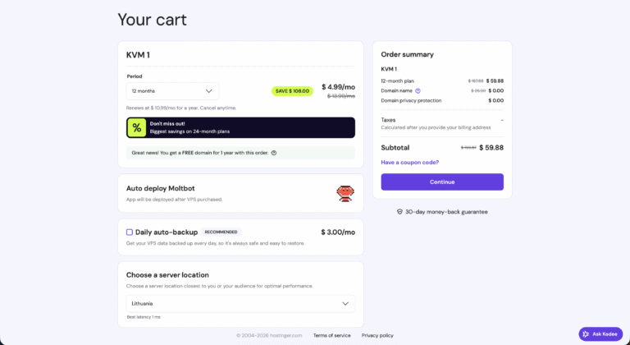This screenshot has width=630, height=345.
Task: Click the Moltbot robot icon
Action: (345, 193)
